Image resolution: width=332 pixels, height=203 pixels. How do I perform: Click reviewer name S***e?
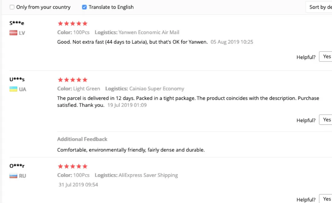tap(17, 23)
